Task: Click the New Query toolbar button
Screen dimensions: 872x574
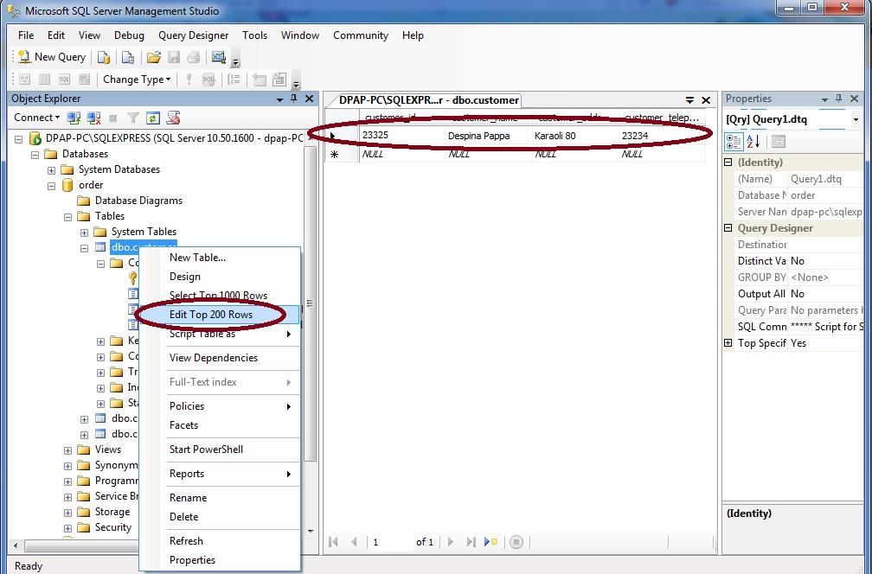Action: coord(52,57)
